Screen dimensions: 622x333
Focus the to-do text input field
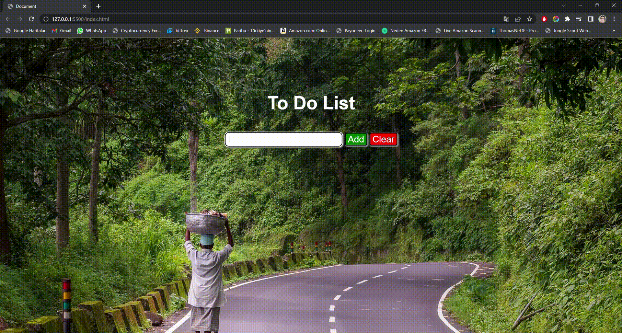pos(284,139)
